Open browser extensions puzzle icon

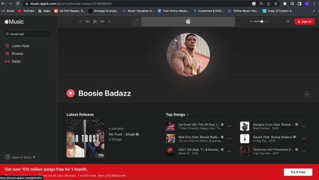tap(285, 4)
